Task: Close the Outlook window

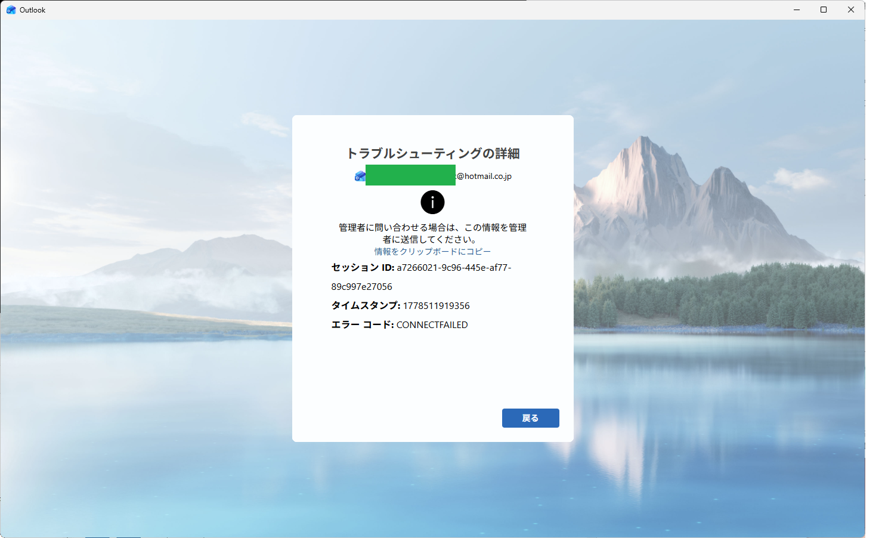Action: [x=851, y=10]
